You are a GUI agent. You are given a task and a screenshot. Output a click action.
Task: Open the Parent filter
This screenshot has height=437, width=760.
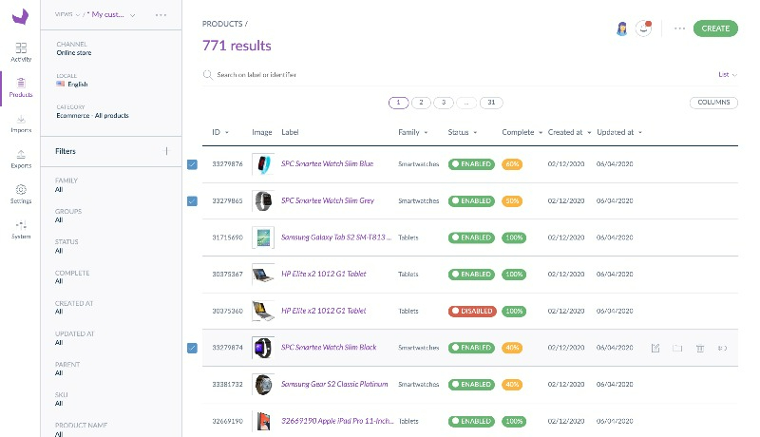click(67, 369)
